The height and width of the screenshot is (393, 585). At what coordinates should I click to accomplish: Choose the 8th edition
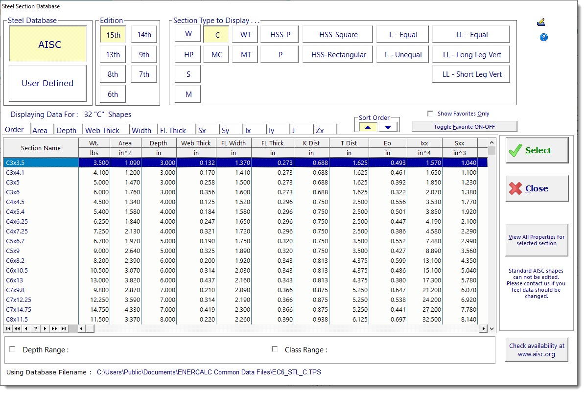pos(113,74)
